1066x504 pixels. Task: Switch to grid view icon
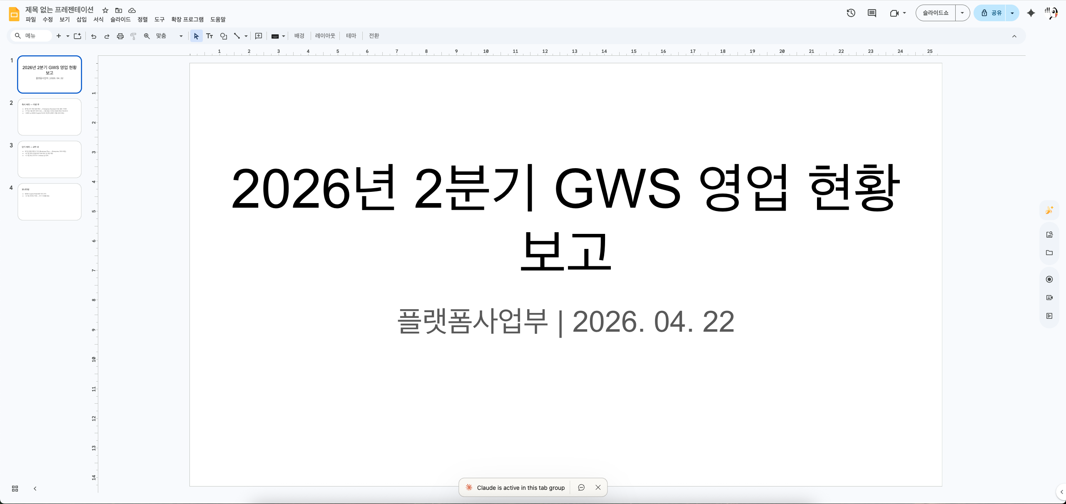pyautogui.click(x=15, y=489)
